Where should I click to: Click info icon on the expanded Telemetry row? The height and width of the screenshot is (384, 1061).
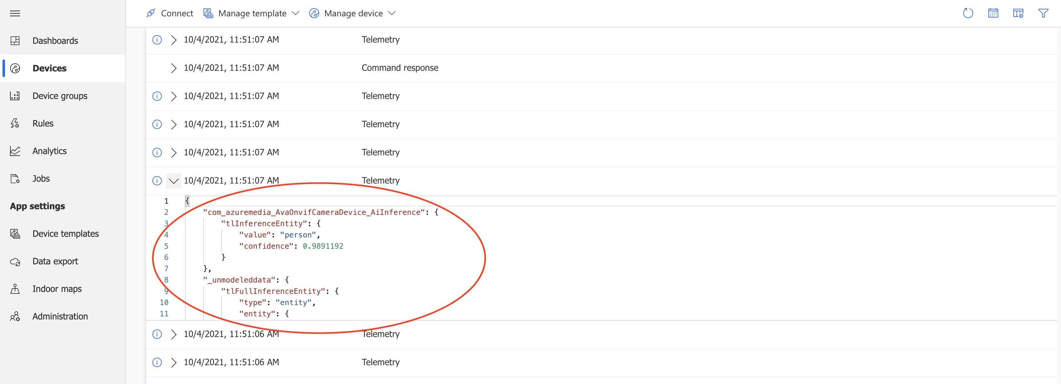pos(157,181)
